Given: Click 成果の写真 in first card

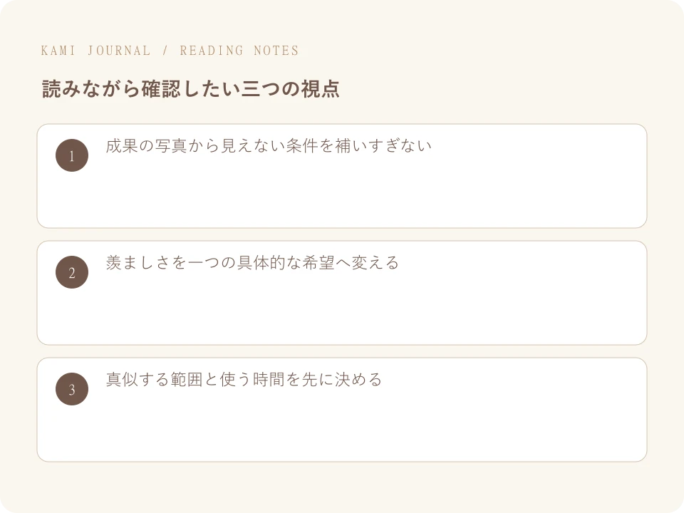Looking at the screenshot, I should (147, 145).
